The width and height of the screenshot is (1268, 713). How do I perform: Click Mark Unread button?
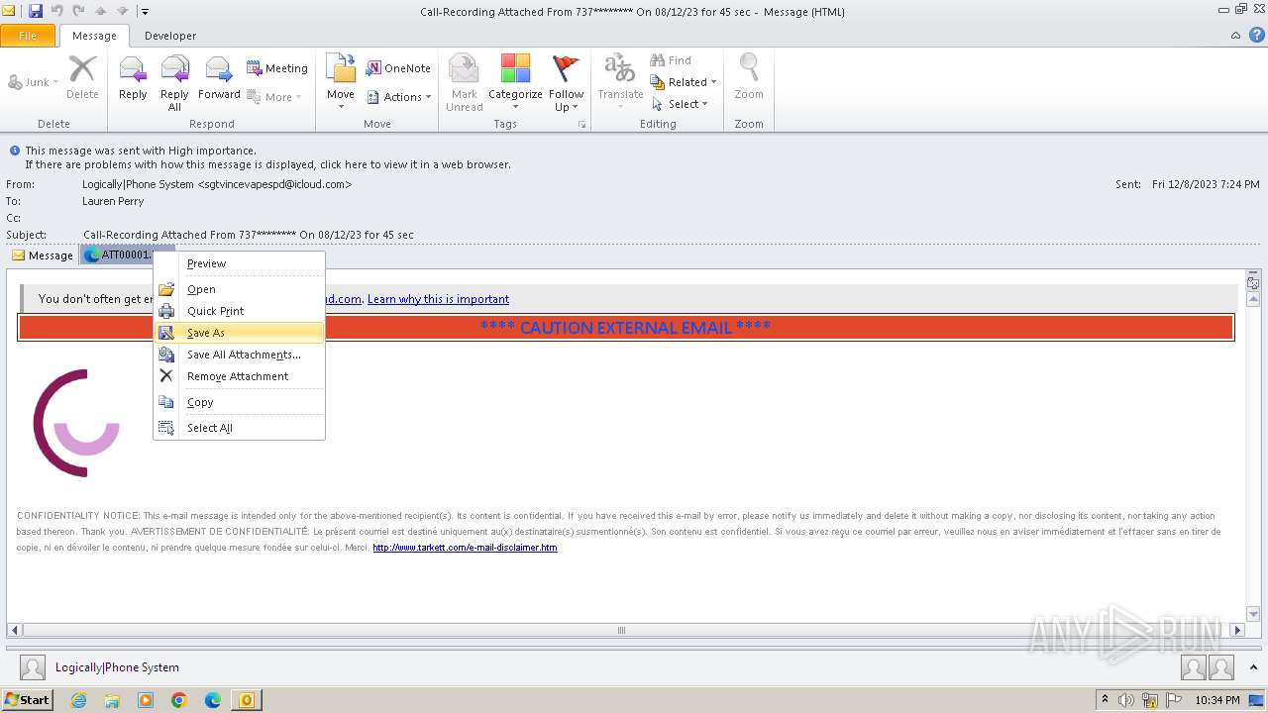click(x=464, y=83)
